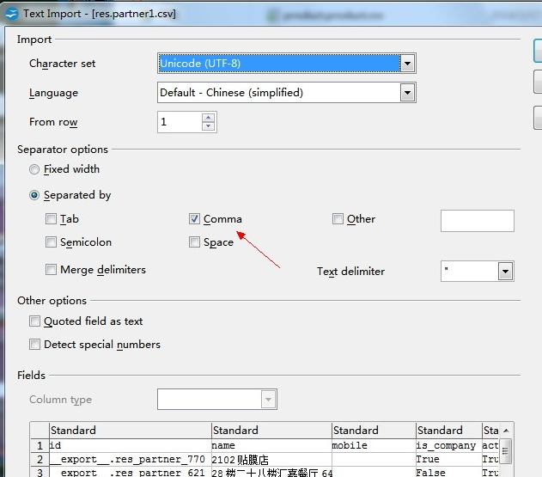Screen dimensions: 542x477
Task: Decrease the From row spinner value
Action: [208, 127]
